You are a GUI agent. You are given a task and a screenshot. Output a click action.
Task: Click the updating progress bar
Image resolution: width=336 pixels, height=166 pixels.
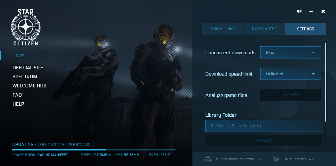point(94,150)
